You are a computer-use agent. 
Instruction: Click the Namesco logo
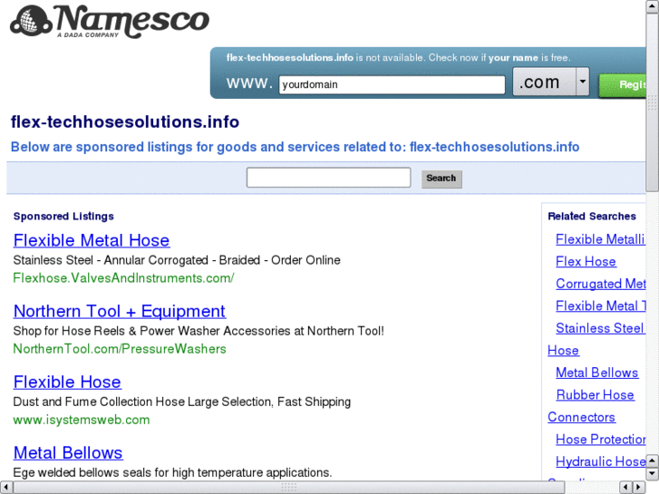click(x=110, y=21)
